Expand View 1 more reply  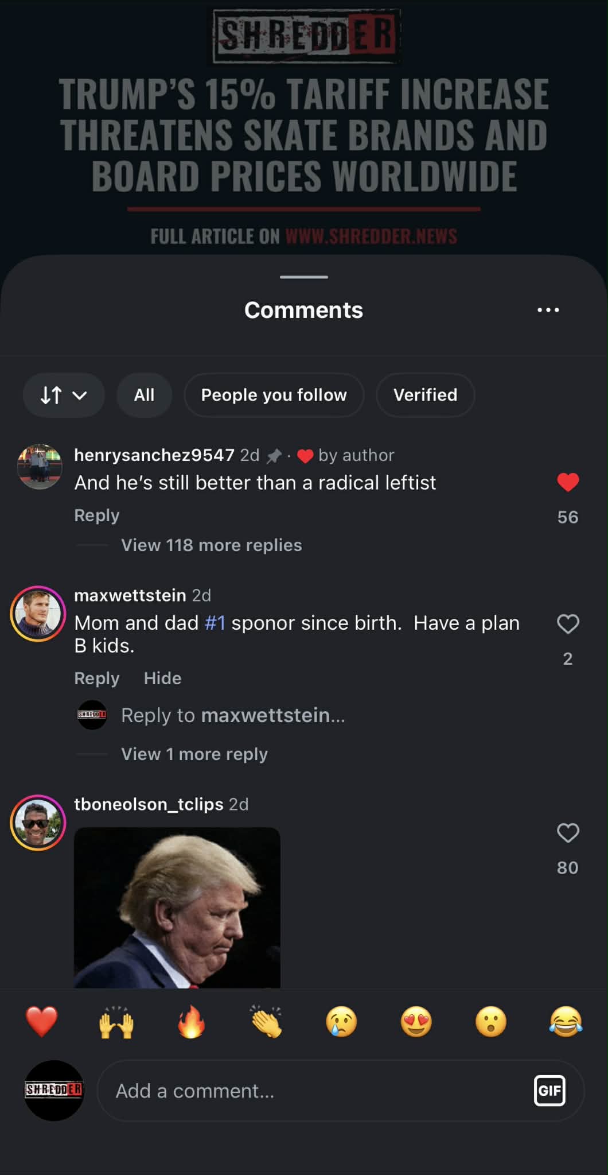(x=194, y=754)
